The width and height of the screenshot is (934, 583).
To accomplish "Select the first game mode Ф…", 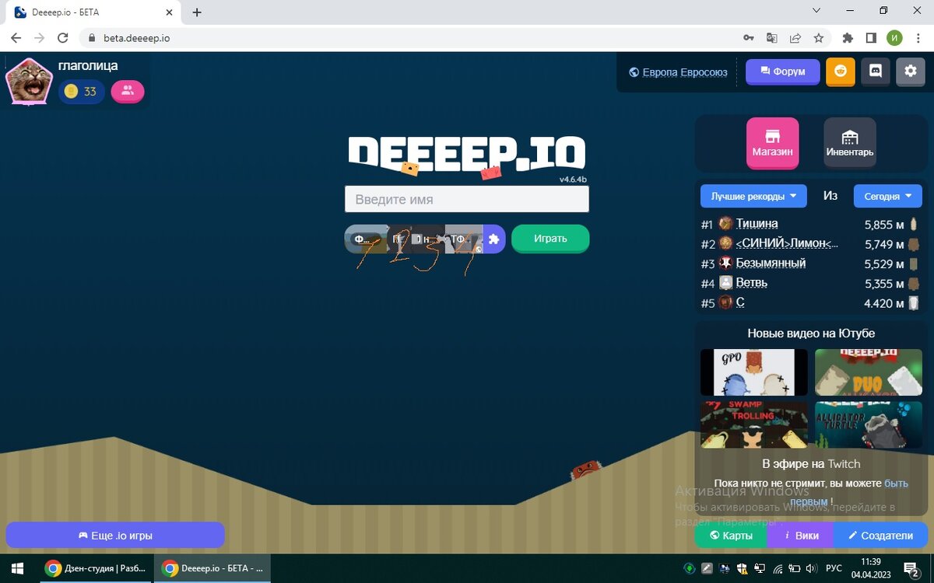I will pos(364,239).
